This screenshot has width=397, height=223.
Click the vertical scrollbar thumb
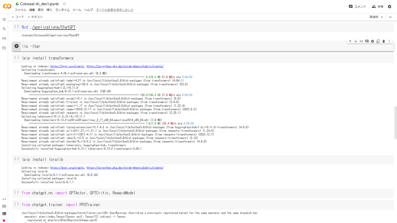tap(395, 123)
